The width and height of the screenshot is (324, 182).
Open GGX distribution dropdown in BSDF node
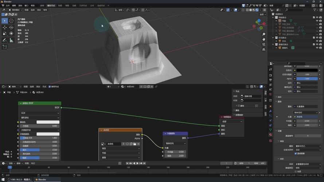click(40, 113)
